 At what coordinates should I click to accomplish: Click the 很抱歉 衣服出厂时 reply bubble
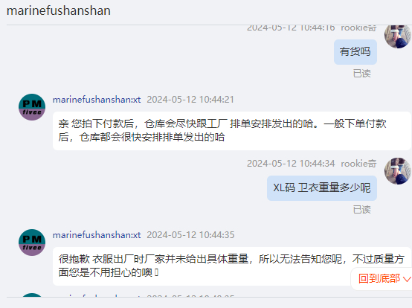coord(232,266)
